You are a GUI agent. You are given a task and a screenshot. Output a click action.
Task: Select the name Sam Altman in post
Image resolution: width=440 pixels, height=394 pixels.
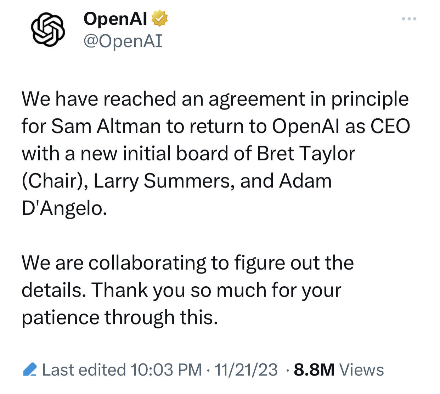pos(106,126)
